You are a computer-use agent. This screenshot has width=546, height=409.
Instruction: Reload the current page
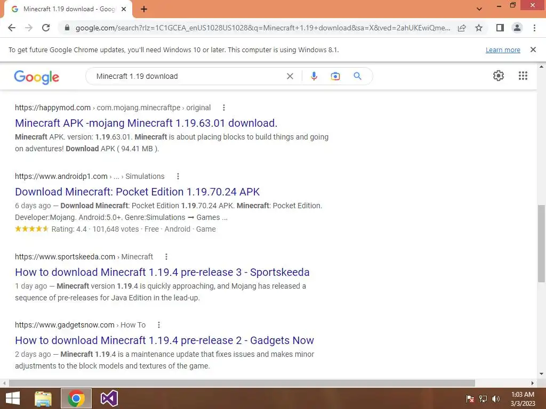pyautogui.click(x=46, y=28)
